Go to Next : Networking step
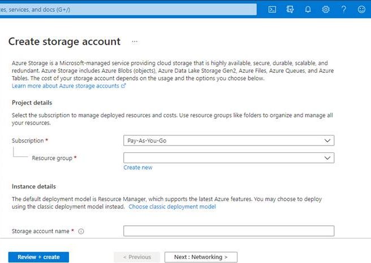Image resolution: width=371 pixels, height=263 pixels. pos(201,257)
